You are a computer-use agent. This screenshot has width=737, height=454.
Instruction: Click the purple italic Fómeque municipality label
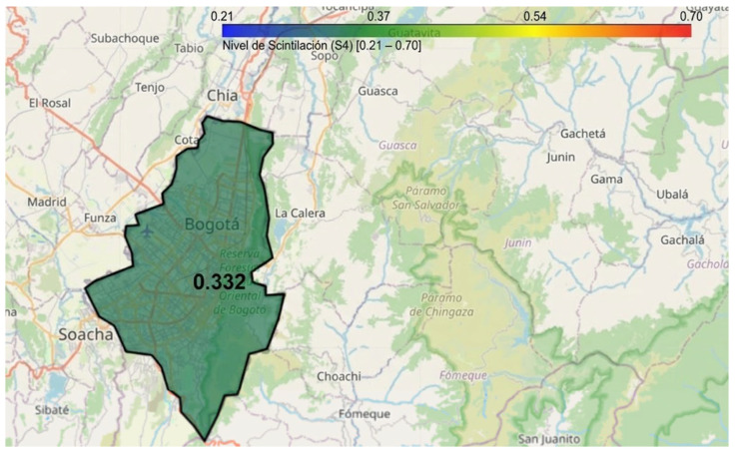[x=463, y=375]
